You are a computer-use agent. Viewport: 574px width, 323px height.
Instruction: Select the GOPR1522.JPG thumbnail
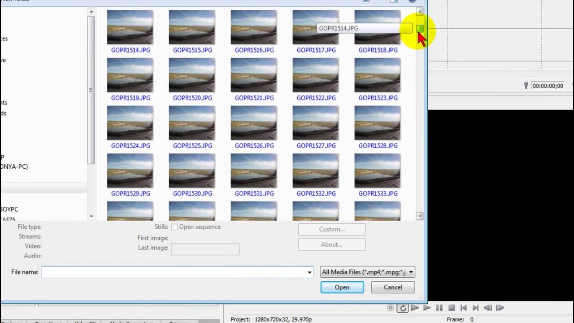(316, 75)
